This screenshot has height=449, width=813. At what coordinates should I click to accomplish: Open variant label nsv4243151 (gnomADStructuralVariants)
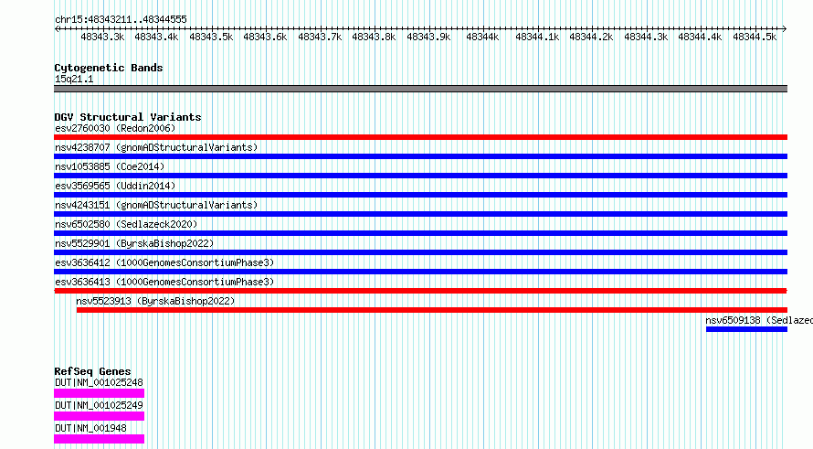pyautogui.click(x=156, y=205)
